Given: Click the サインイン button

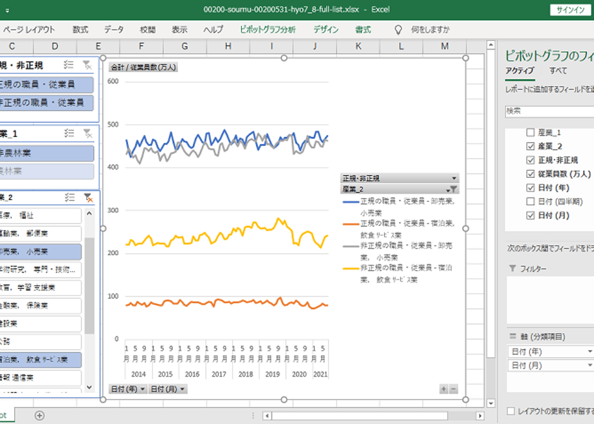Looking at the screenshot, I should click(x=570, y=10).
